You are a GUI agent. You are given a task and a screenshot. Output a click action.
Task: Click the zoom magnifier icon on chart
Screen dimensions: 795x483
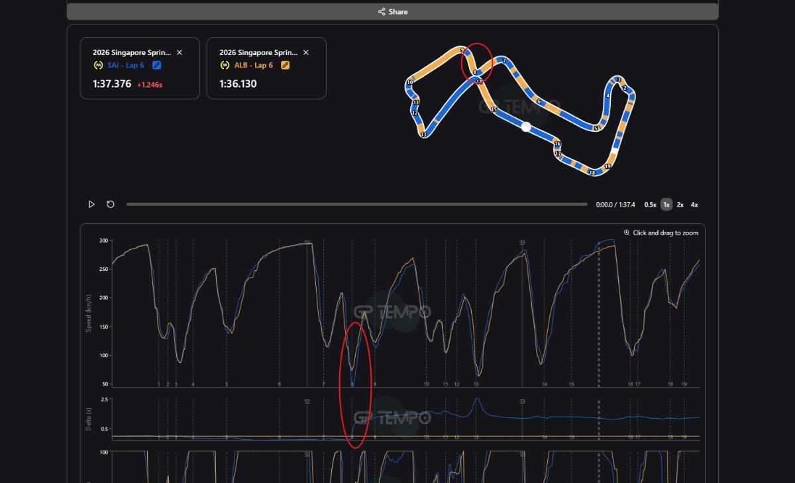tap(627, 233)
